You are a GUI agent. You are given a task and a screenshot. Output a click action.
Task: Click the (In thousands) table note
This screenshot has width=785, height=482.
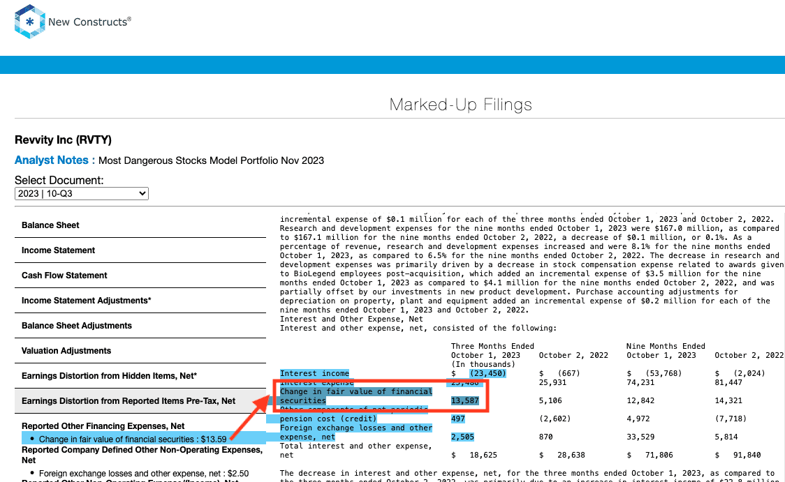point(483,365)
